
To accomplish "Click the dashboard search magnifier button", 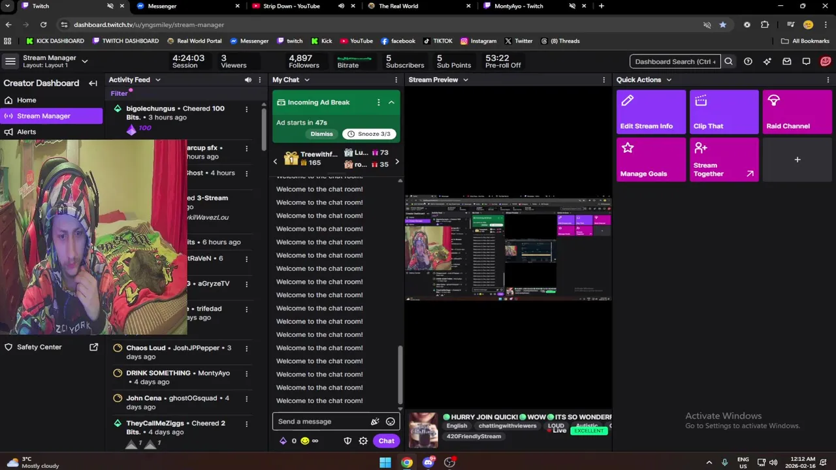I will [x=729, y=61].
